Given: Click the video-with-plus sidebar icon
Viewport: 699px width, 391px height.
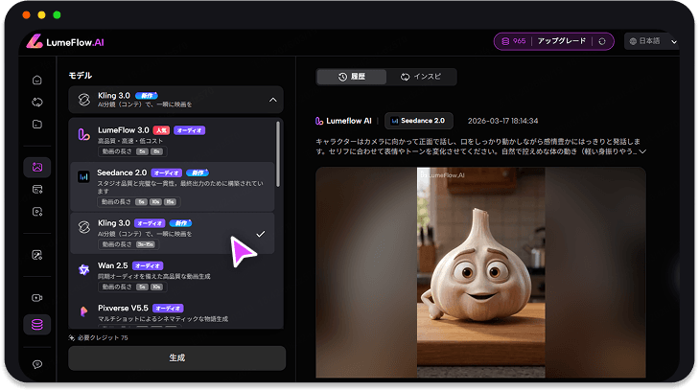Looking at the screenshot, I should [37, 212].
